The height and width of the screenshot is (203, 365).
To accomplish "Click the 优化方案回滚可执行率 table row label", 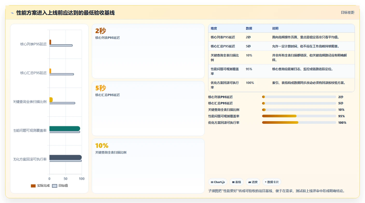I will pyautogui.click(x=225, y=85).
